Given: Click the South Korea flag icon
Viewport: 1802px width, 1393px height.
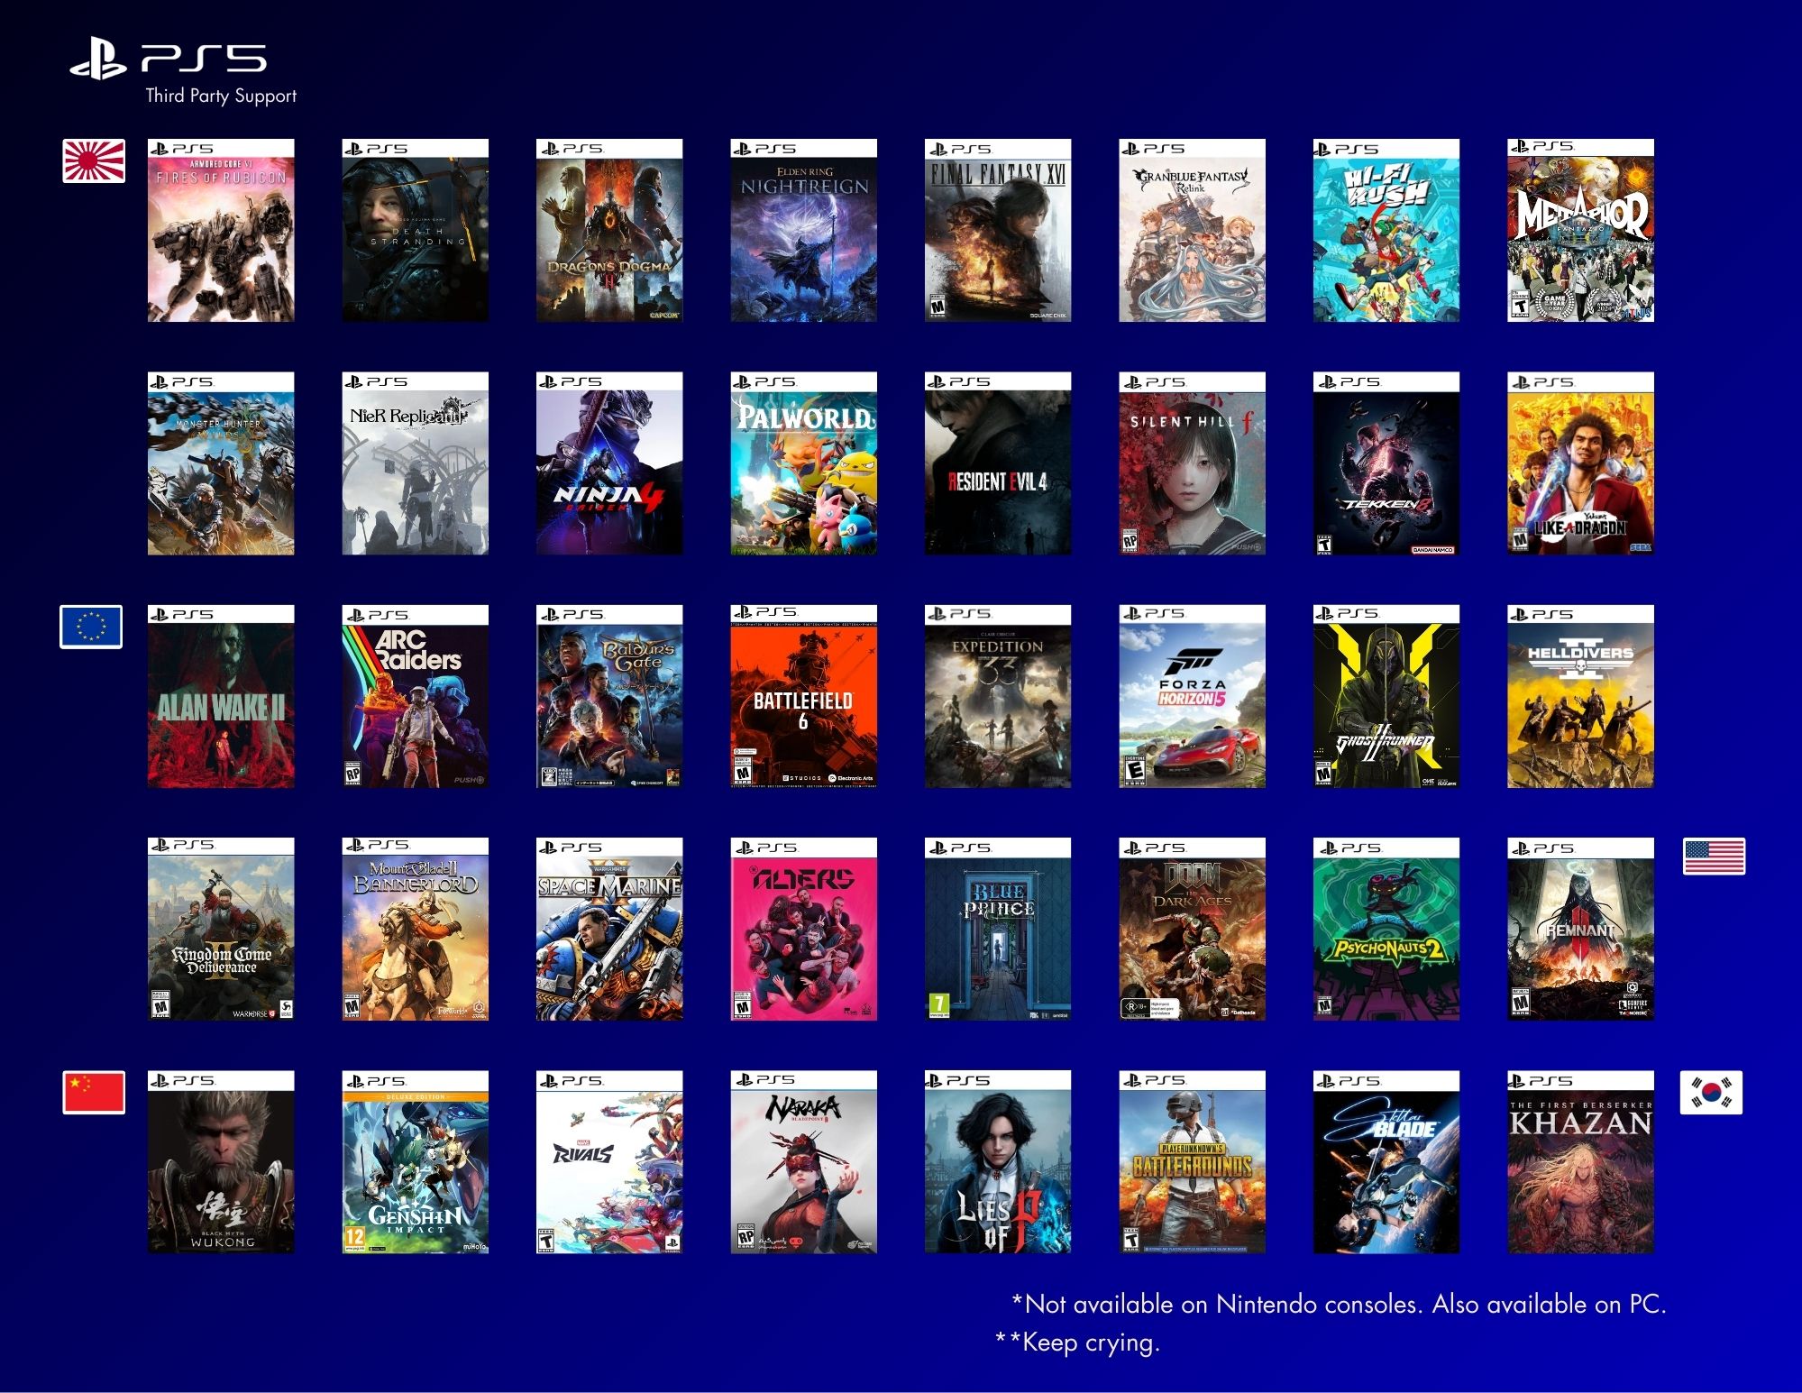Looking at the screenshot, I should (x=1711, y=1092).
